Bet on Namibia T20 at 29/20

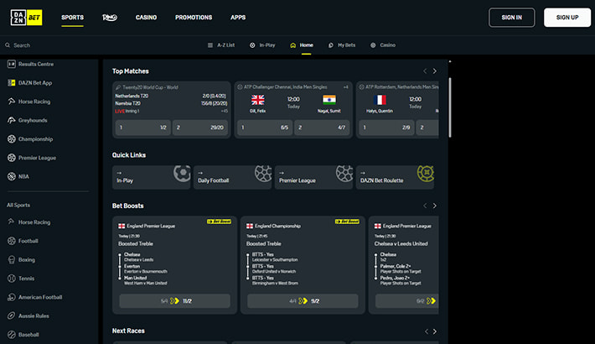[x=200, y=128]
